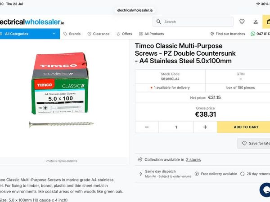
Task: Click the Find our branches location pin
Action: point(212,34)
